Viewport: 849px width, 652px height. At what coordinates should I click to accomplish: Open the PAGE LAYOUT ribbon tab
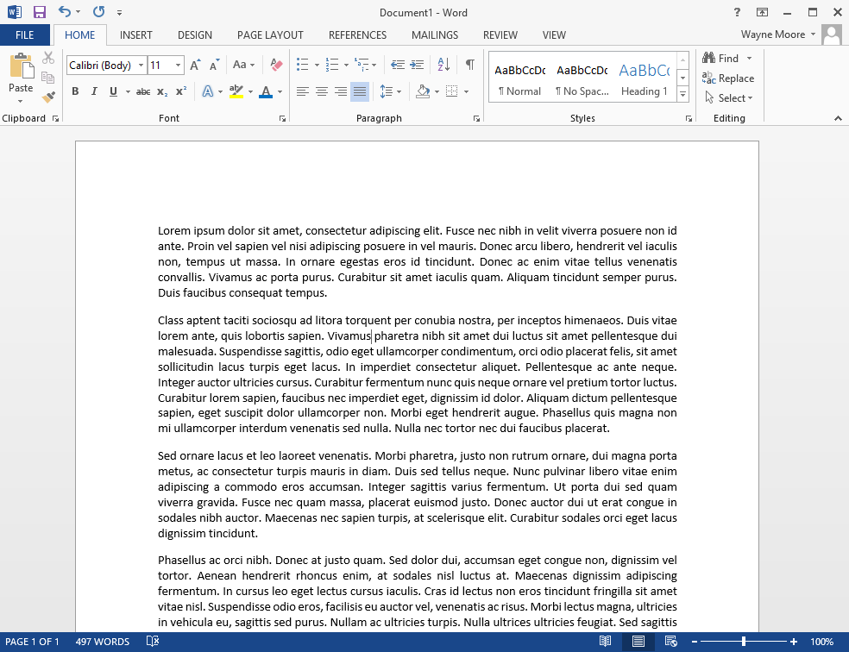(270, 35)
